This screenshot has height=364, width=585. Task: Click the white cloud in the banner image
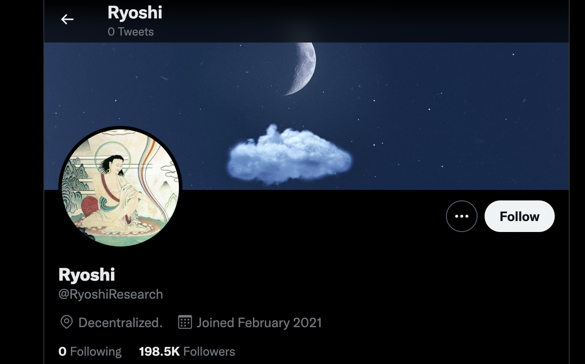[x=289, y=154]
